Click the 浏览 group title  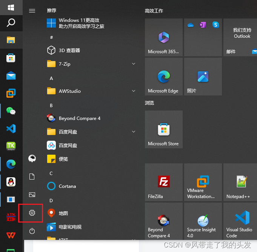[x=149, y=103]
